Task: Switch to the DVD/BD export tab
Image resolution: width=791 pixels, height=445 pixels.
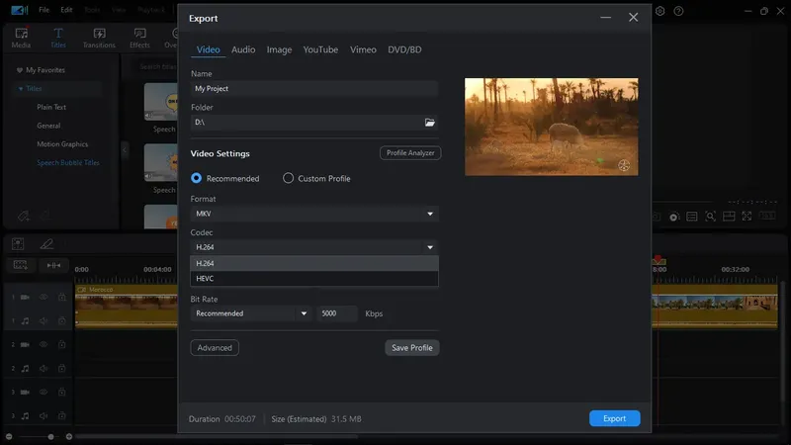Action: point(404,49)
